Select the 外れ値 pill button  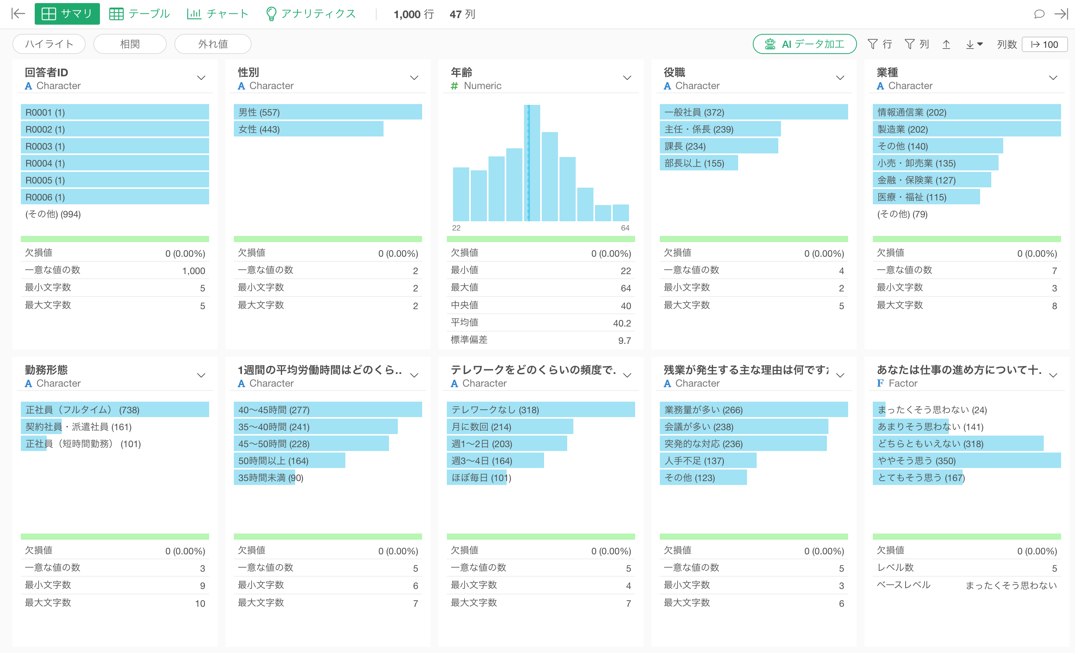[213, 44]
